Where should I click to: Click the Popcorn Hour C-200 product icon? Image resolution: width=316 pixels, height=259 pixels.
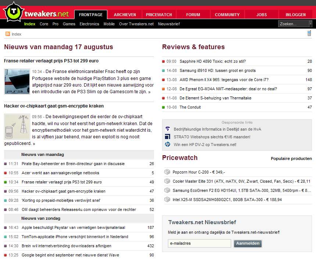coord(167,172)
